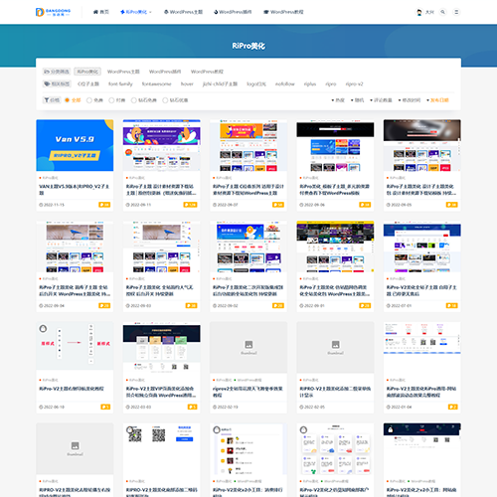The image size is (497, 497).
Task: Click the Dangdong site logo
Action: pos(53,12)
